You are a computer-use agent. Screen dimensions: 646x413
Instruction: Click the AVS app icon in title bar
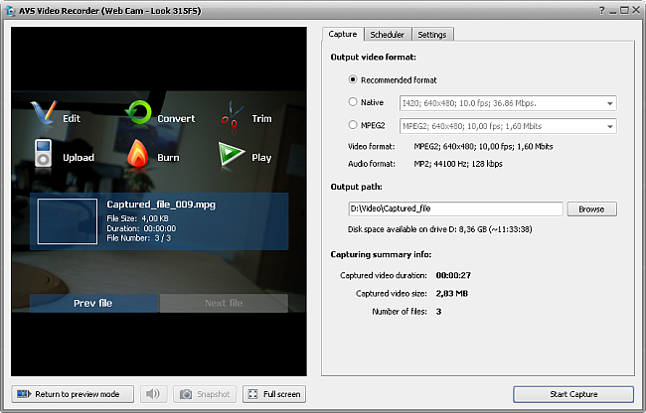[10, 10]
